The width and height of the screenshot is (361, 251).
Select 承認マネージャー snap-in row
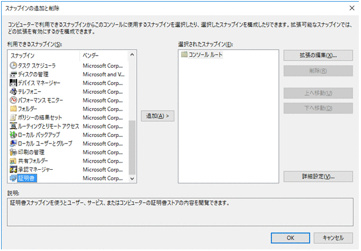(68, 170)
